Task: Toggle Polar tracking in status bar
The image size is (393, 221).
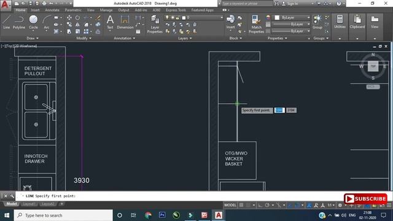Action: [267, 205]
